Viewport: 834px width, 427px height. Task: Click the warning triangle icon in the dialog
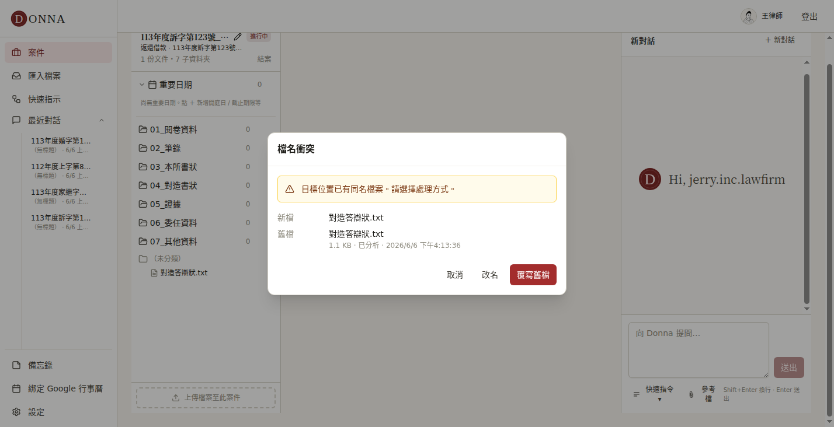tap(290, 189)
